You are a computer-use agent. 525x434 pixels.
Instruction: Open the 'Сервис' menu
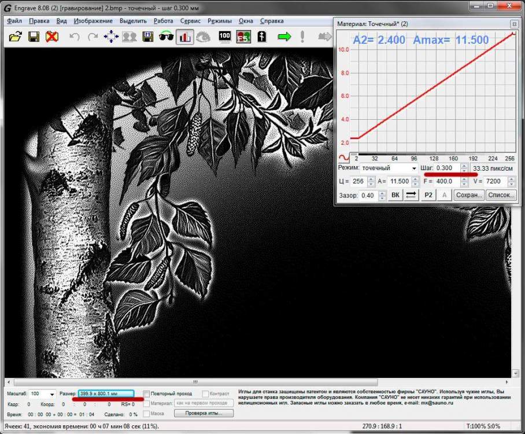[190, 21]
